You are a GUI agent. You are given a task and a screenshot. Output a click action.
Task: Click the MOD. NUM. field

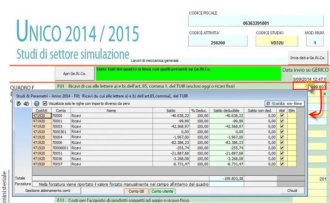(315, 41)
